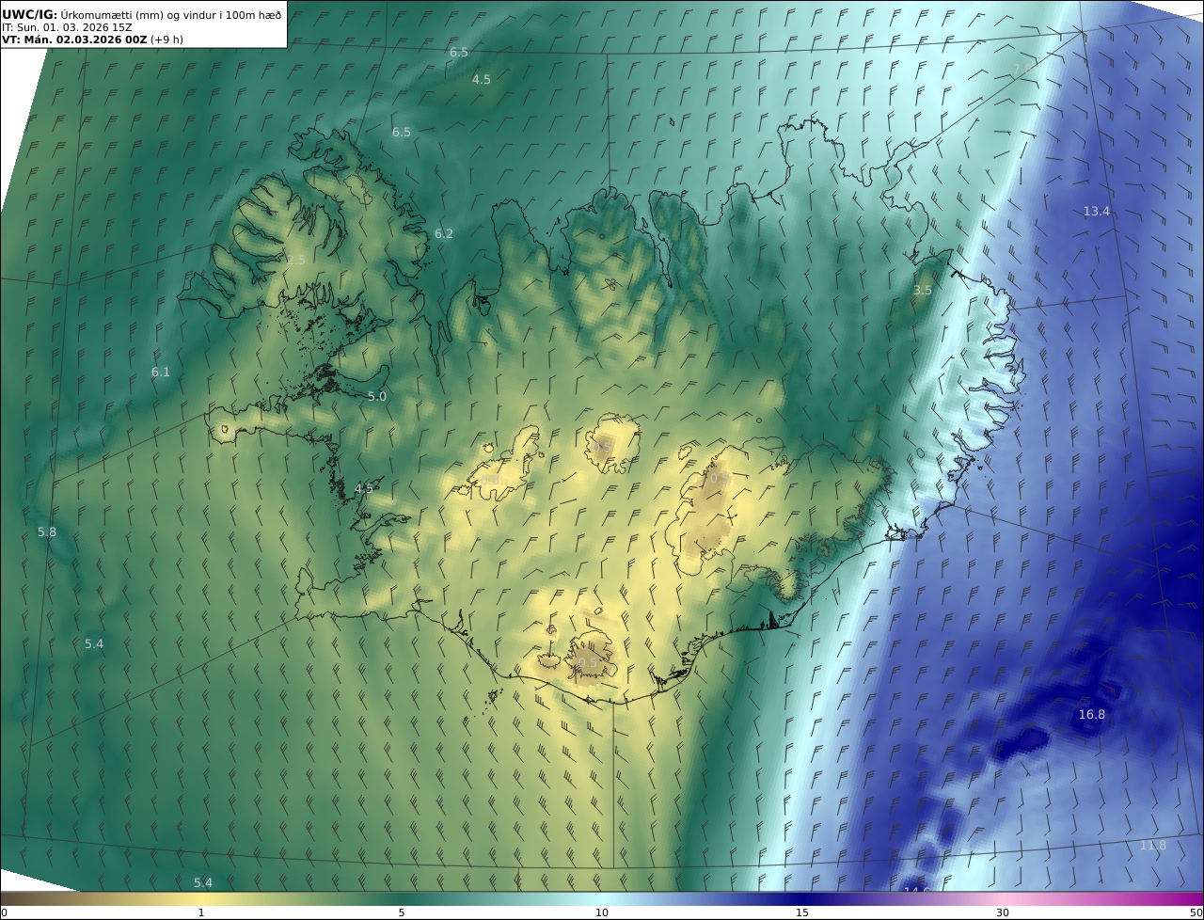Click the 5.8 value label

(47, 531)
